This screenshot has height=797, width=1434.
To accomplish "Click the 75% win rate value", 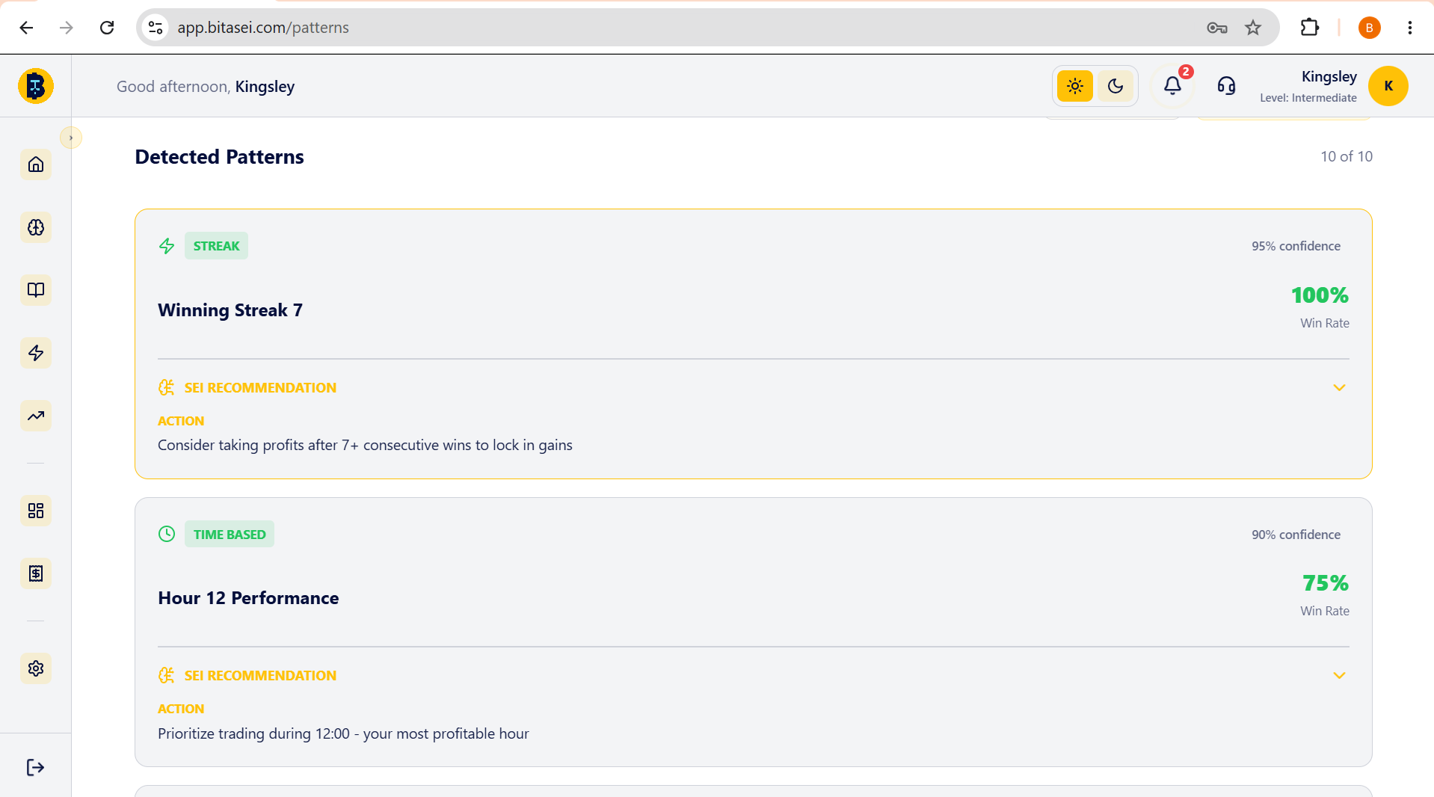I will [1326, 583].
